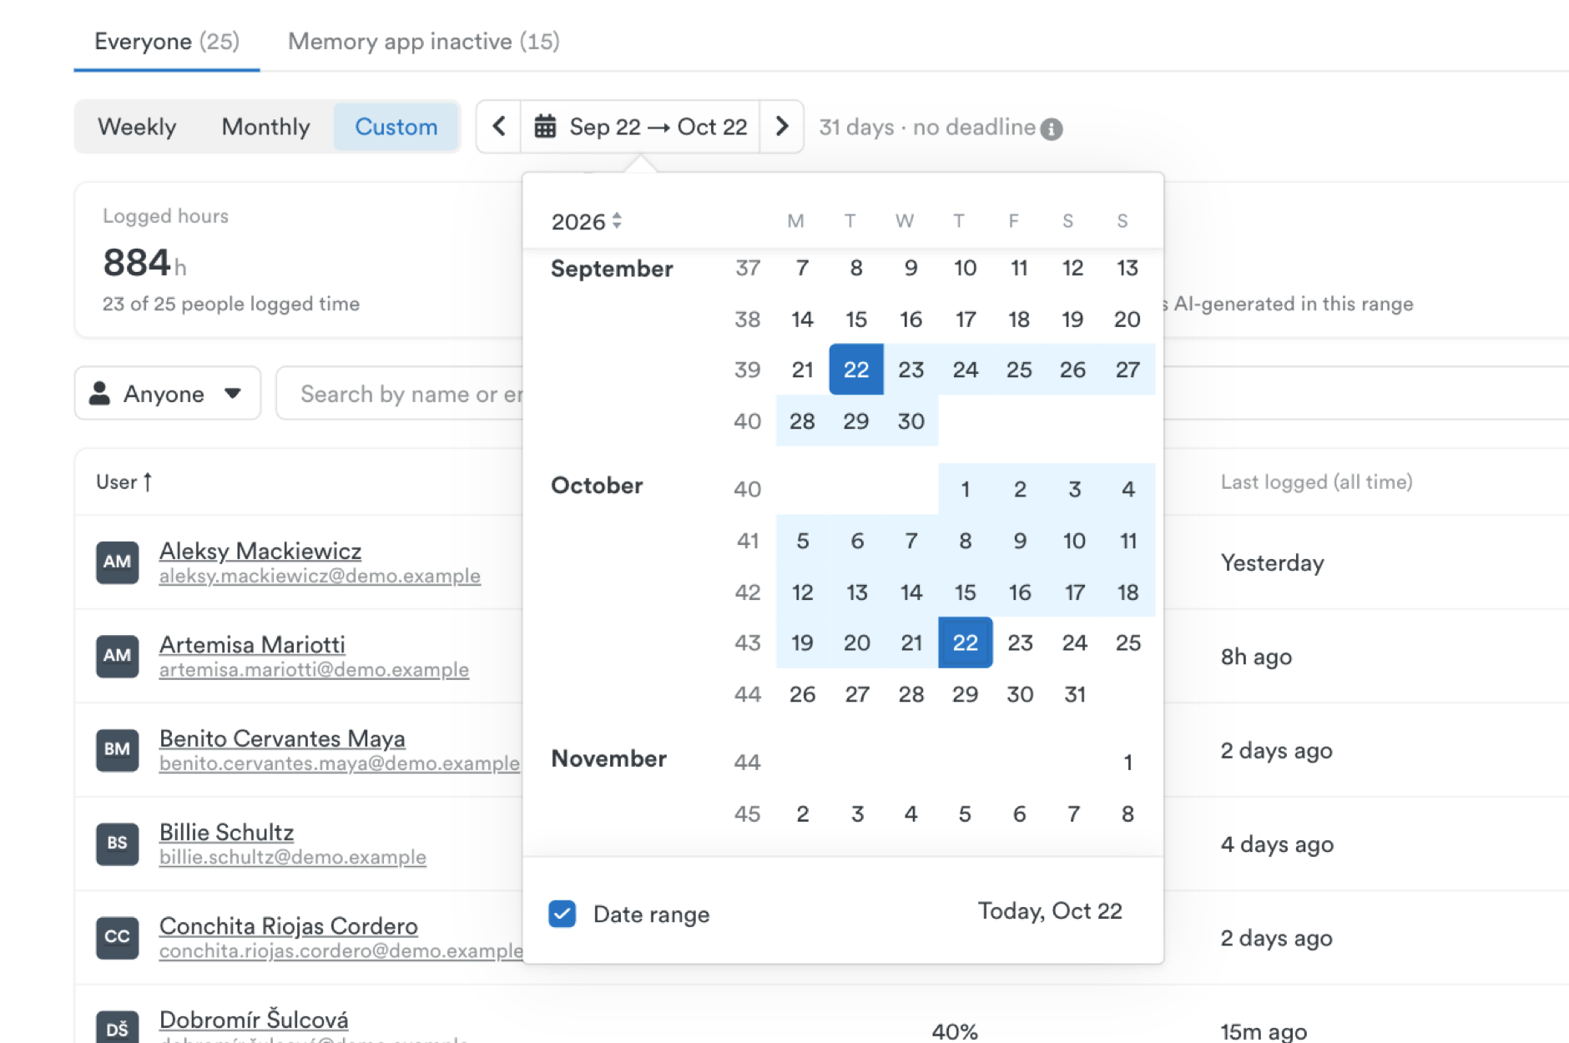Open the no deadline info icon
The height and width of the screenshot is (1043, 1569).
pyautogui.click(x=1052, y=129)
